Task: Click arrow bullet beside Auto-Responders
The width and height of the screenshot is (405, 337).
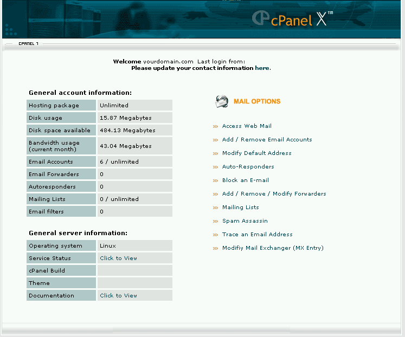Action: (215, 167)
